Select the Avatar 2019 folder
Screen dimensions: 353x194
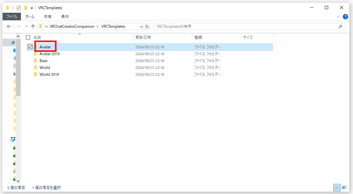(50, 54)
